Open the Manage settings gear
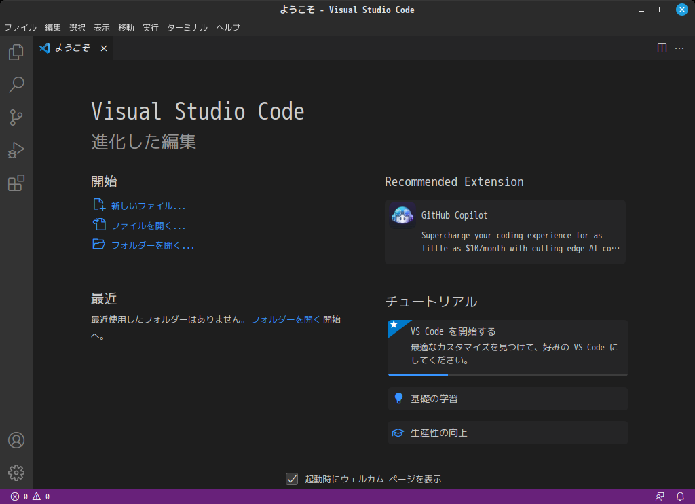695x504 pixels. tap(16, 473)
